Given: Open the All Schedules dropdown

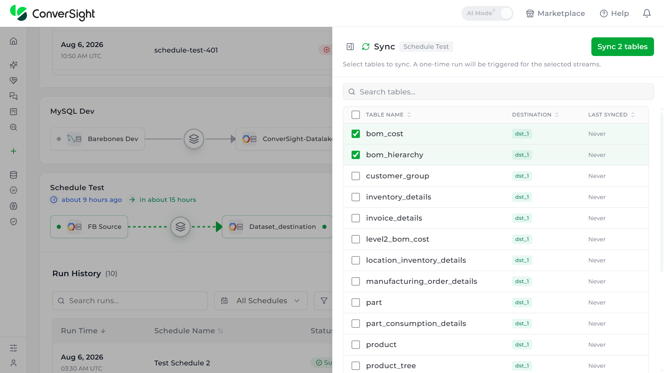Looking at the screenshot, I should click(261, 301).
